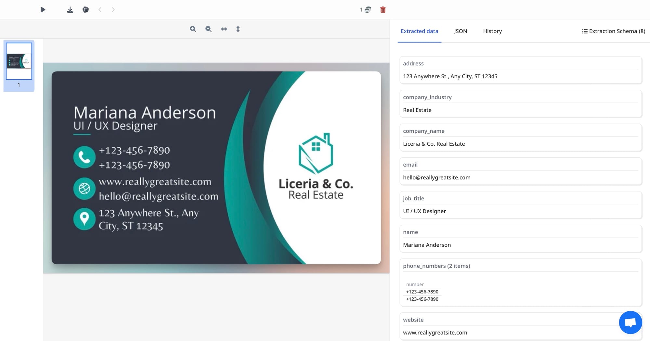Click the email field value
Screen dimensions: 650x341
click(436, 177)
